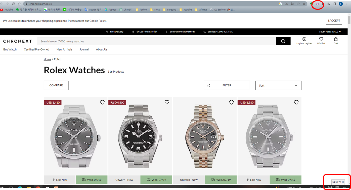Open the New Arrivals menu
351x190 pixels.
[x=64, y=50]
